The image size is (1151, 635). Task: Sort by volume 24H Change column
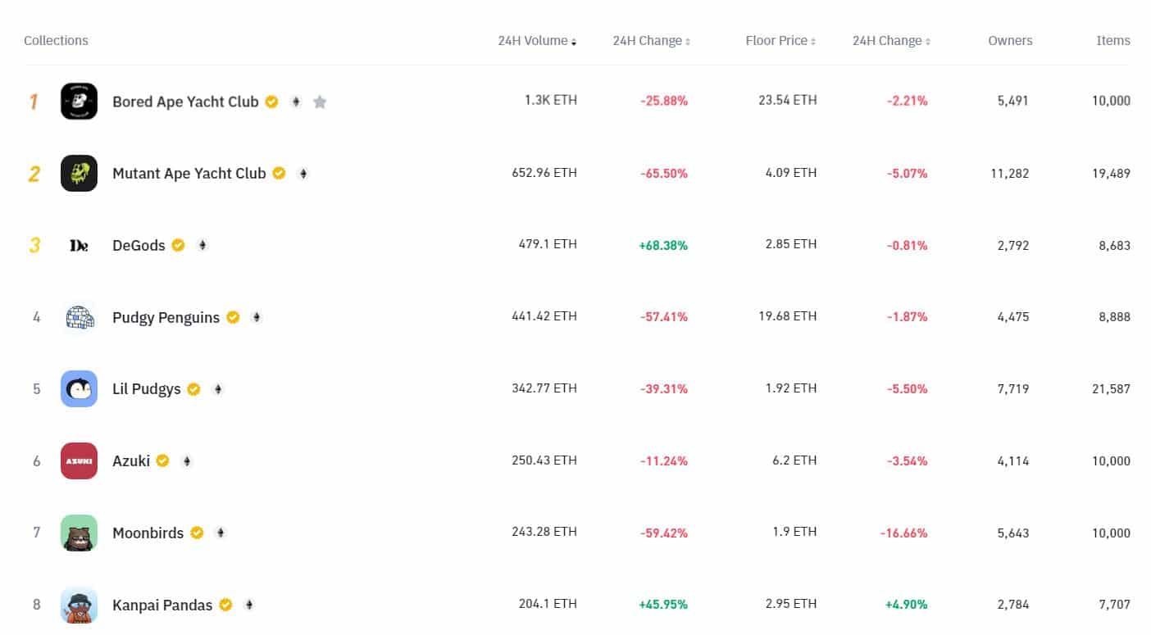(x=652, y=41)
